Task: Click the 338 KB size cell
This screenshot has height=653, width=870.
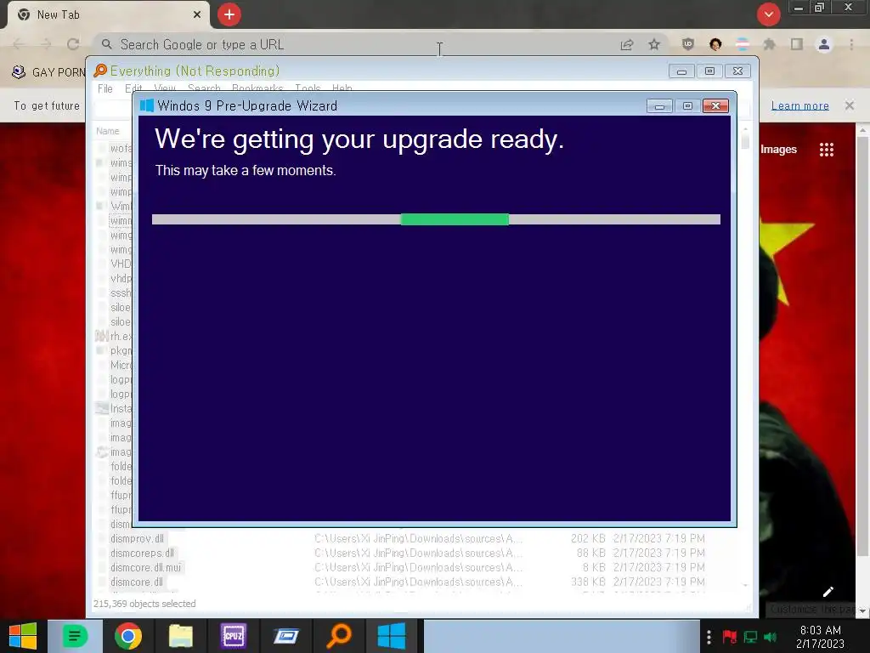Action: coord(588,582)
